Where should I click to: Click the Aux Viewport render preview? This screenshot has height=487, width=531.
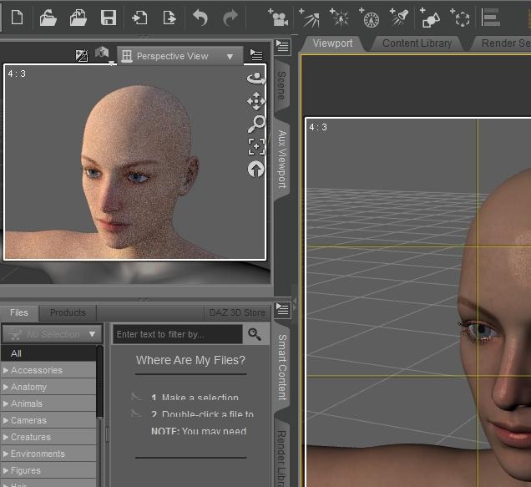[134, 162]
